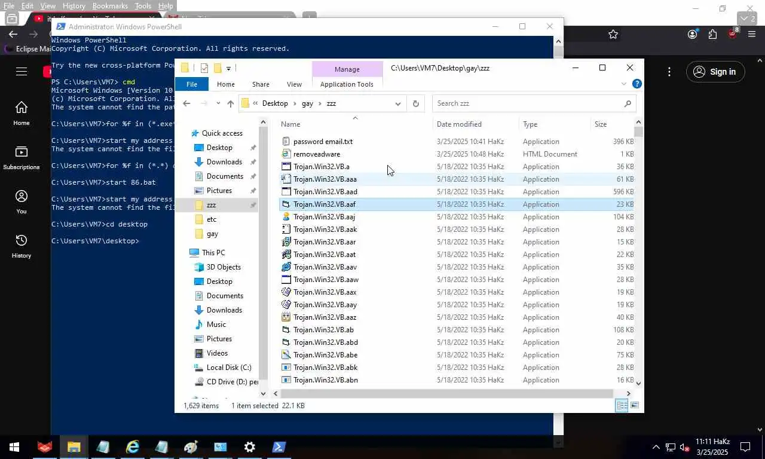Open Paint palette icon on taskbar
The height and width of the screenshot is (459, 765).
(x=191, y=447)
